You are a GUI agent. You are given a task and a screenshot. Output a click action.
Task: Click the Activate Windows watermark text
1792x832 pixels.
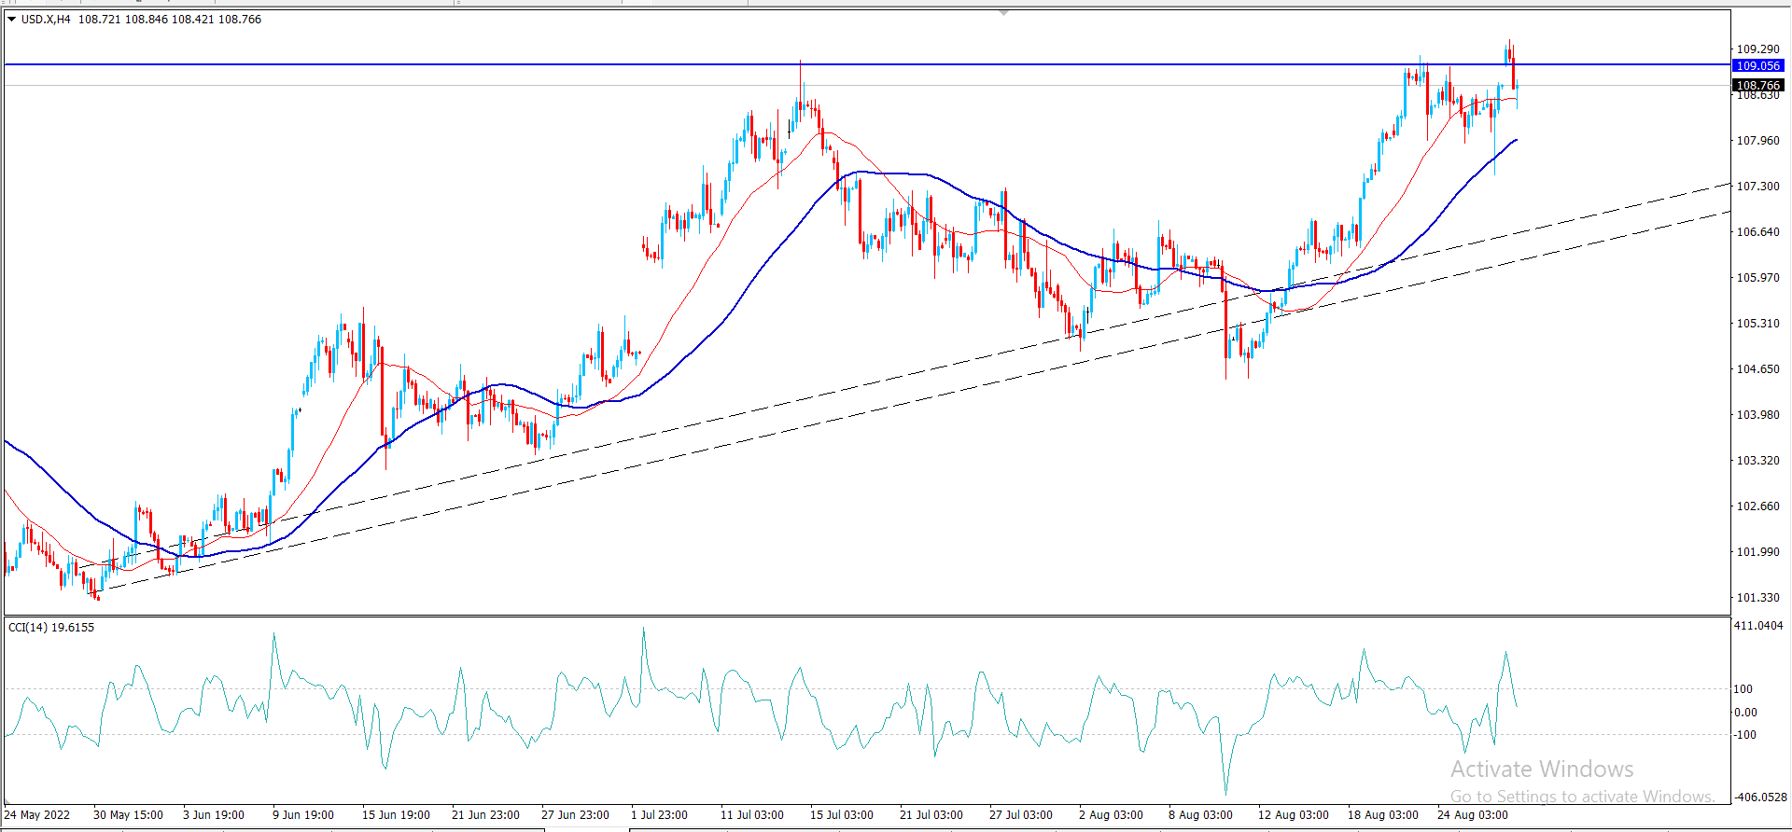[1542, 770]
